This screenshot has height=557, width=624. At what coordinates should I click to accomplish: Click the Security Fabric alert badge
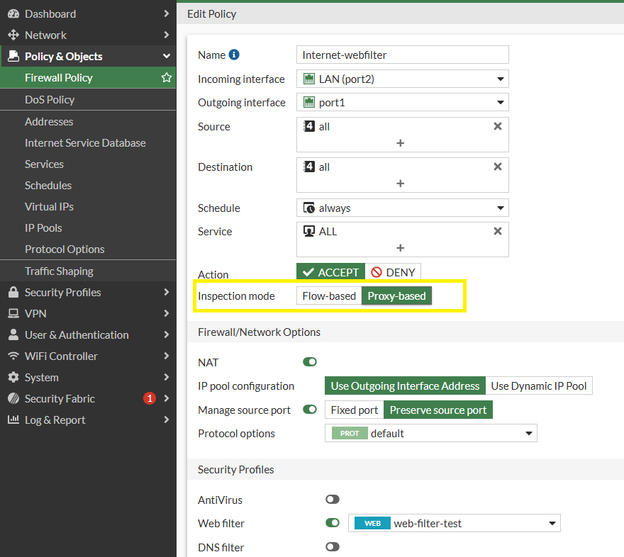coord(149,398)
